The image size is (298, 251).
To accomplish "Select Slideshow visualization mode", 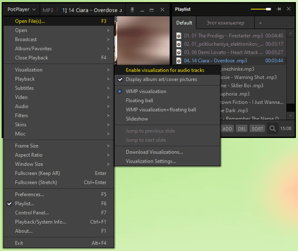I will pos(168,119).
